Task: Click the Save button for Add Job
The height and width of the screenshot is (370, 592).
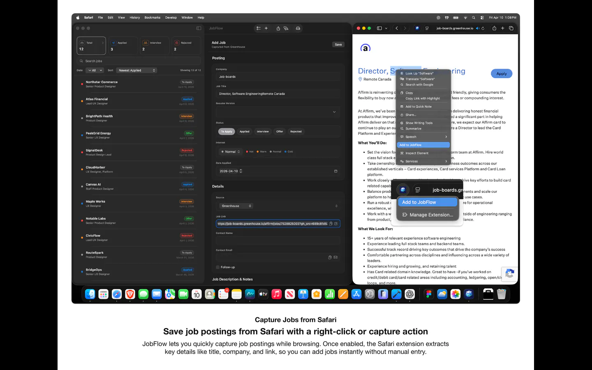Action: 338,44
